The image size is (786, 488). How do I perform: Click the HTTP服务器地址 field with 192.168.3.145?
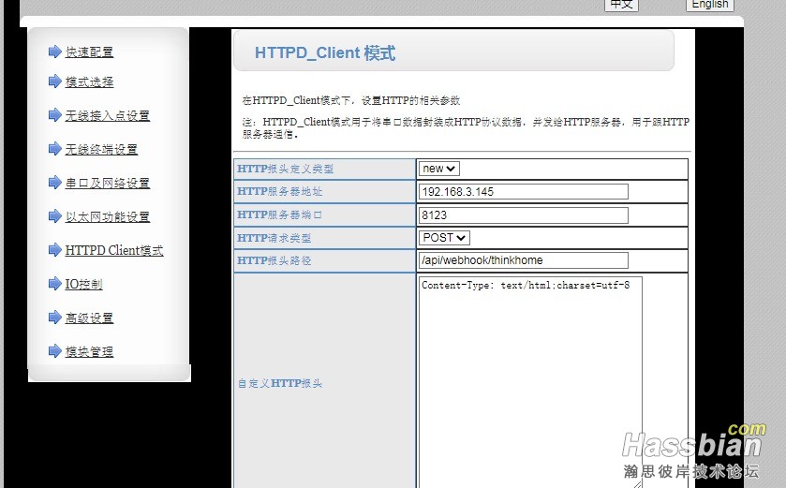524,192
